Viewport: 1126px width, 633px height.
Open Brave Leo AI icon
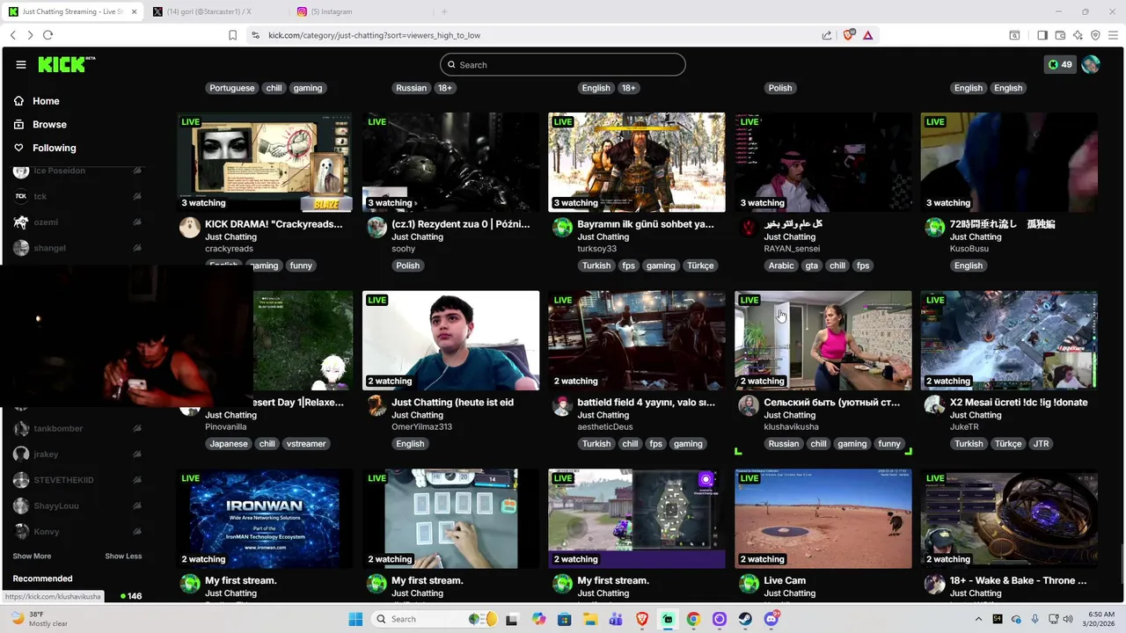(x=1078, y=35)
